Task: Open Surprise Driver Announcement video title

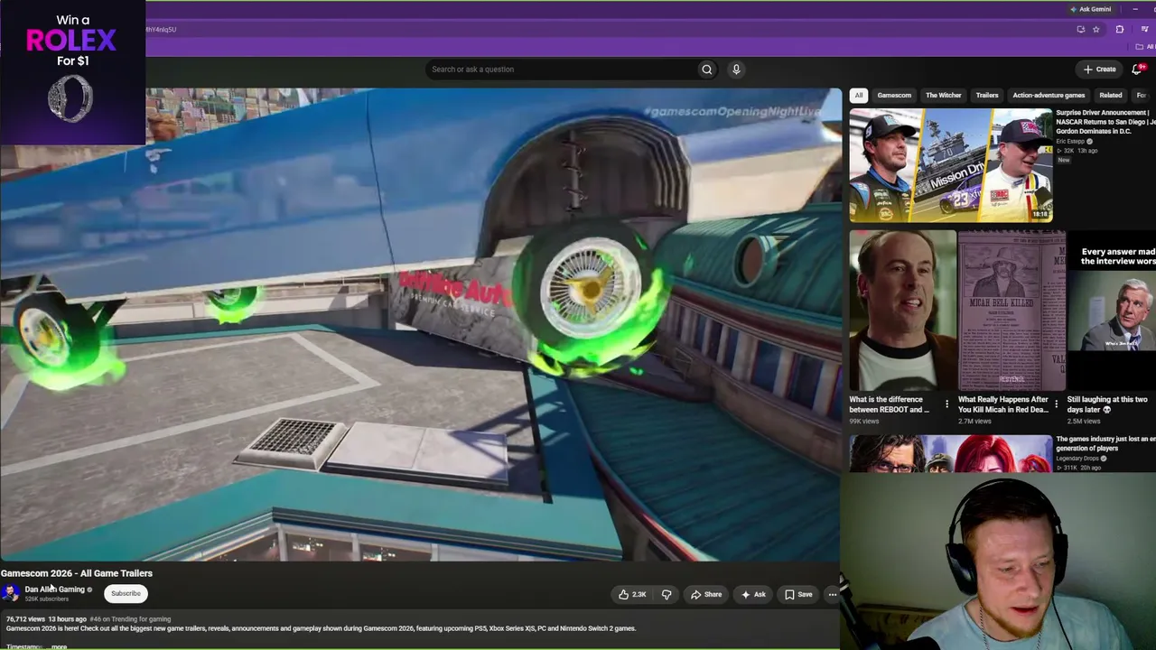Action: click(x=1105, y=122)
